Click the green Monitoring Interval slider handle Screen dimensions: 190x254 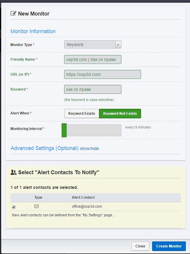[64, 130]
